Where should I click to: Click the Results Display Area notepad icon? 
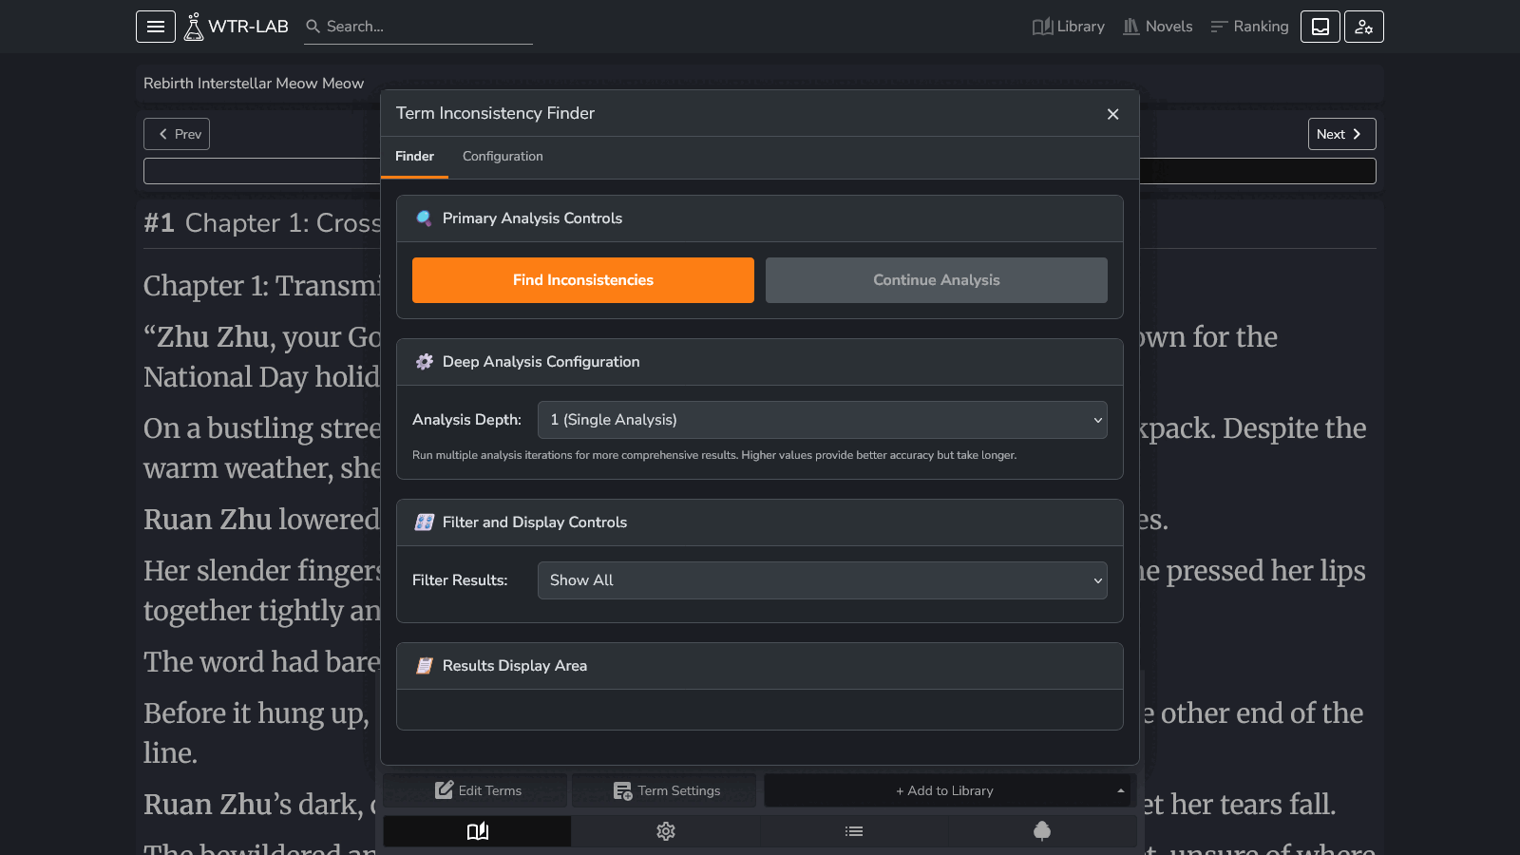click(x=425, y=666)
